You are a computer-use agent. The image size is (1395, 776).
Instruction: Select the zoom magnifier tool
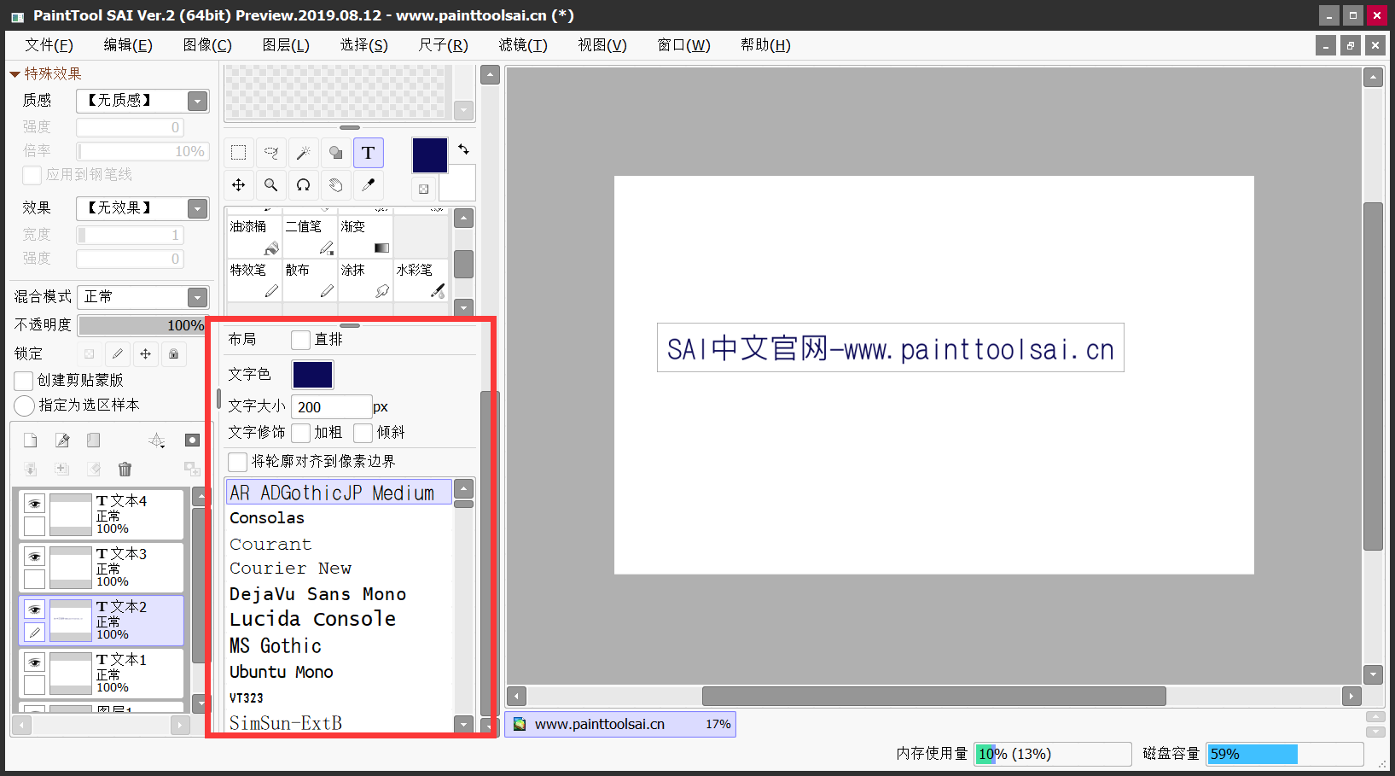click(x=271, y=185)
